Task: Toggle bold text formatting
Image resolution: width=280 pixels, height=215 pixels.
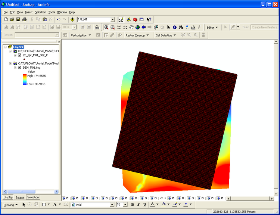Action: (x=132, y=205)
